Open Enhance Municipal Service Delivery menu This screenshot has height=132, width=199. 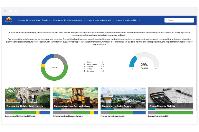(x=68, y=20)
